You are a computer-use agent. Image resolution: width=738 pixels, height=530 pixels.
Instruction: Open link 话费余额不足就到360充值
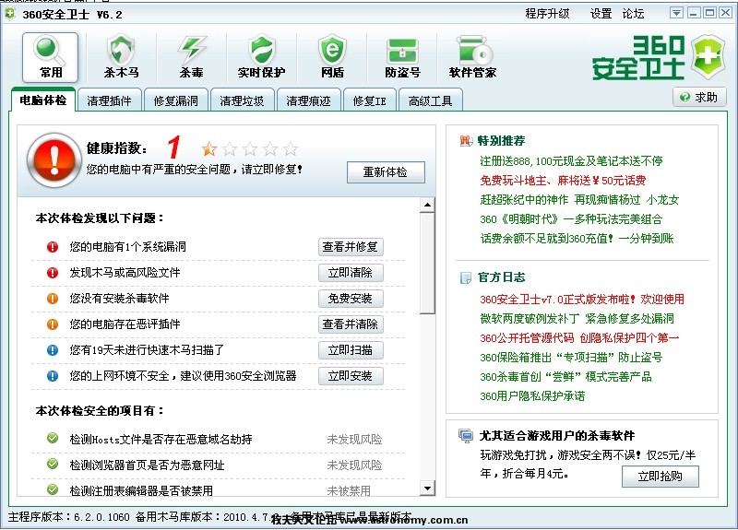(577, 239)
